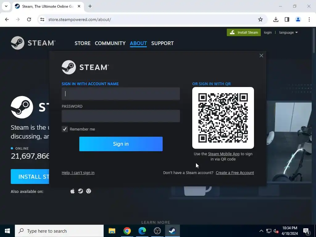Go back to previous page
The image size is (316, 237).
[x=7, y=19]
